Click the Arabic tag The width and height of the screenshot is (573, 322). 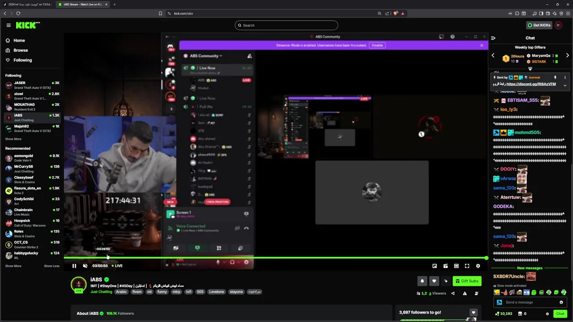(121, 292)
